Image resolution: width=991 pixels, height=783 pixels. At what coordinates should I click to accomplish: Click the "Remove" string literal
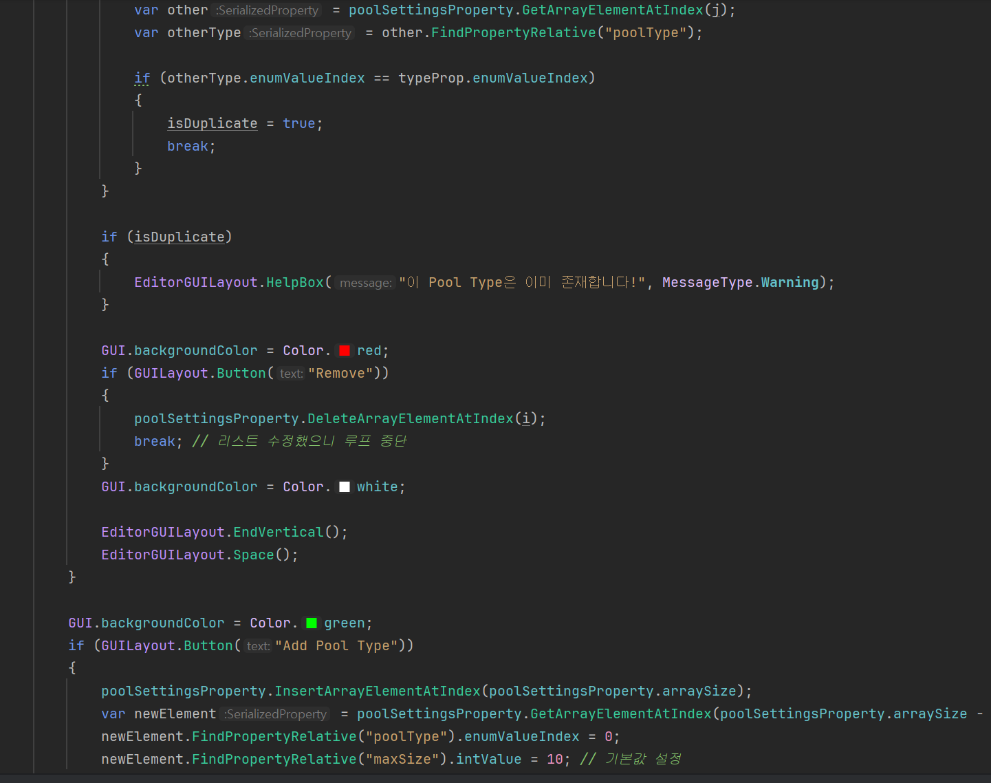[x=340, y=374]
